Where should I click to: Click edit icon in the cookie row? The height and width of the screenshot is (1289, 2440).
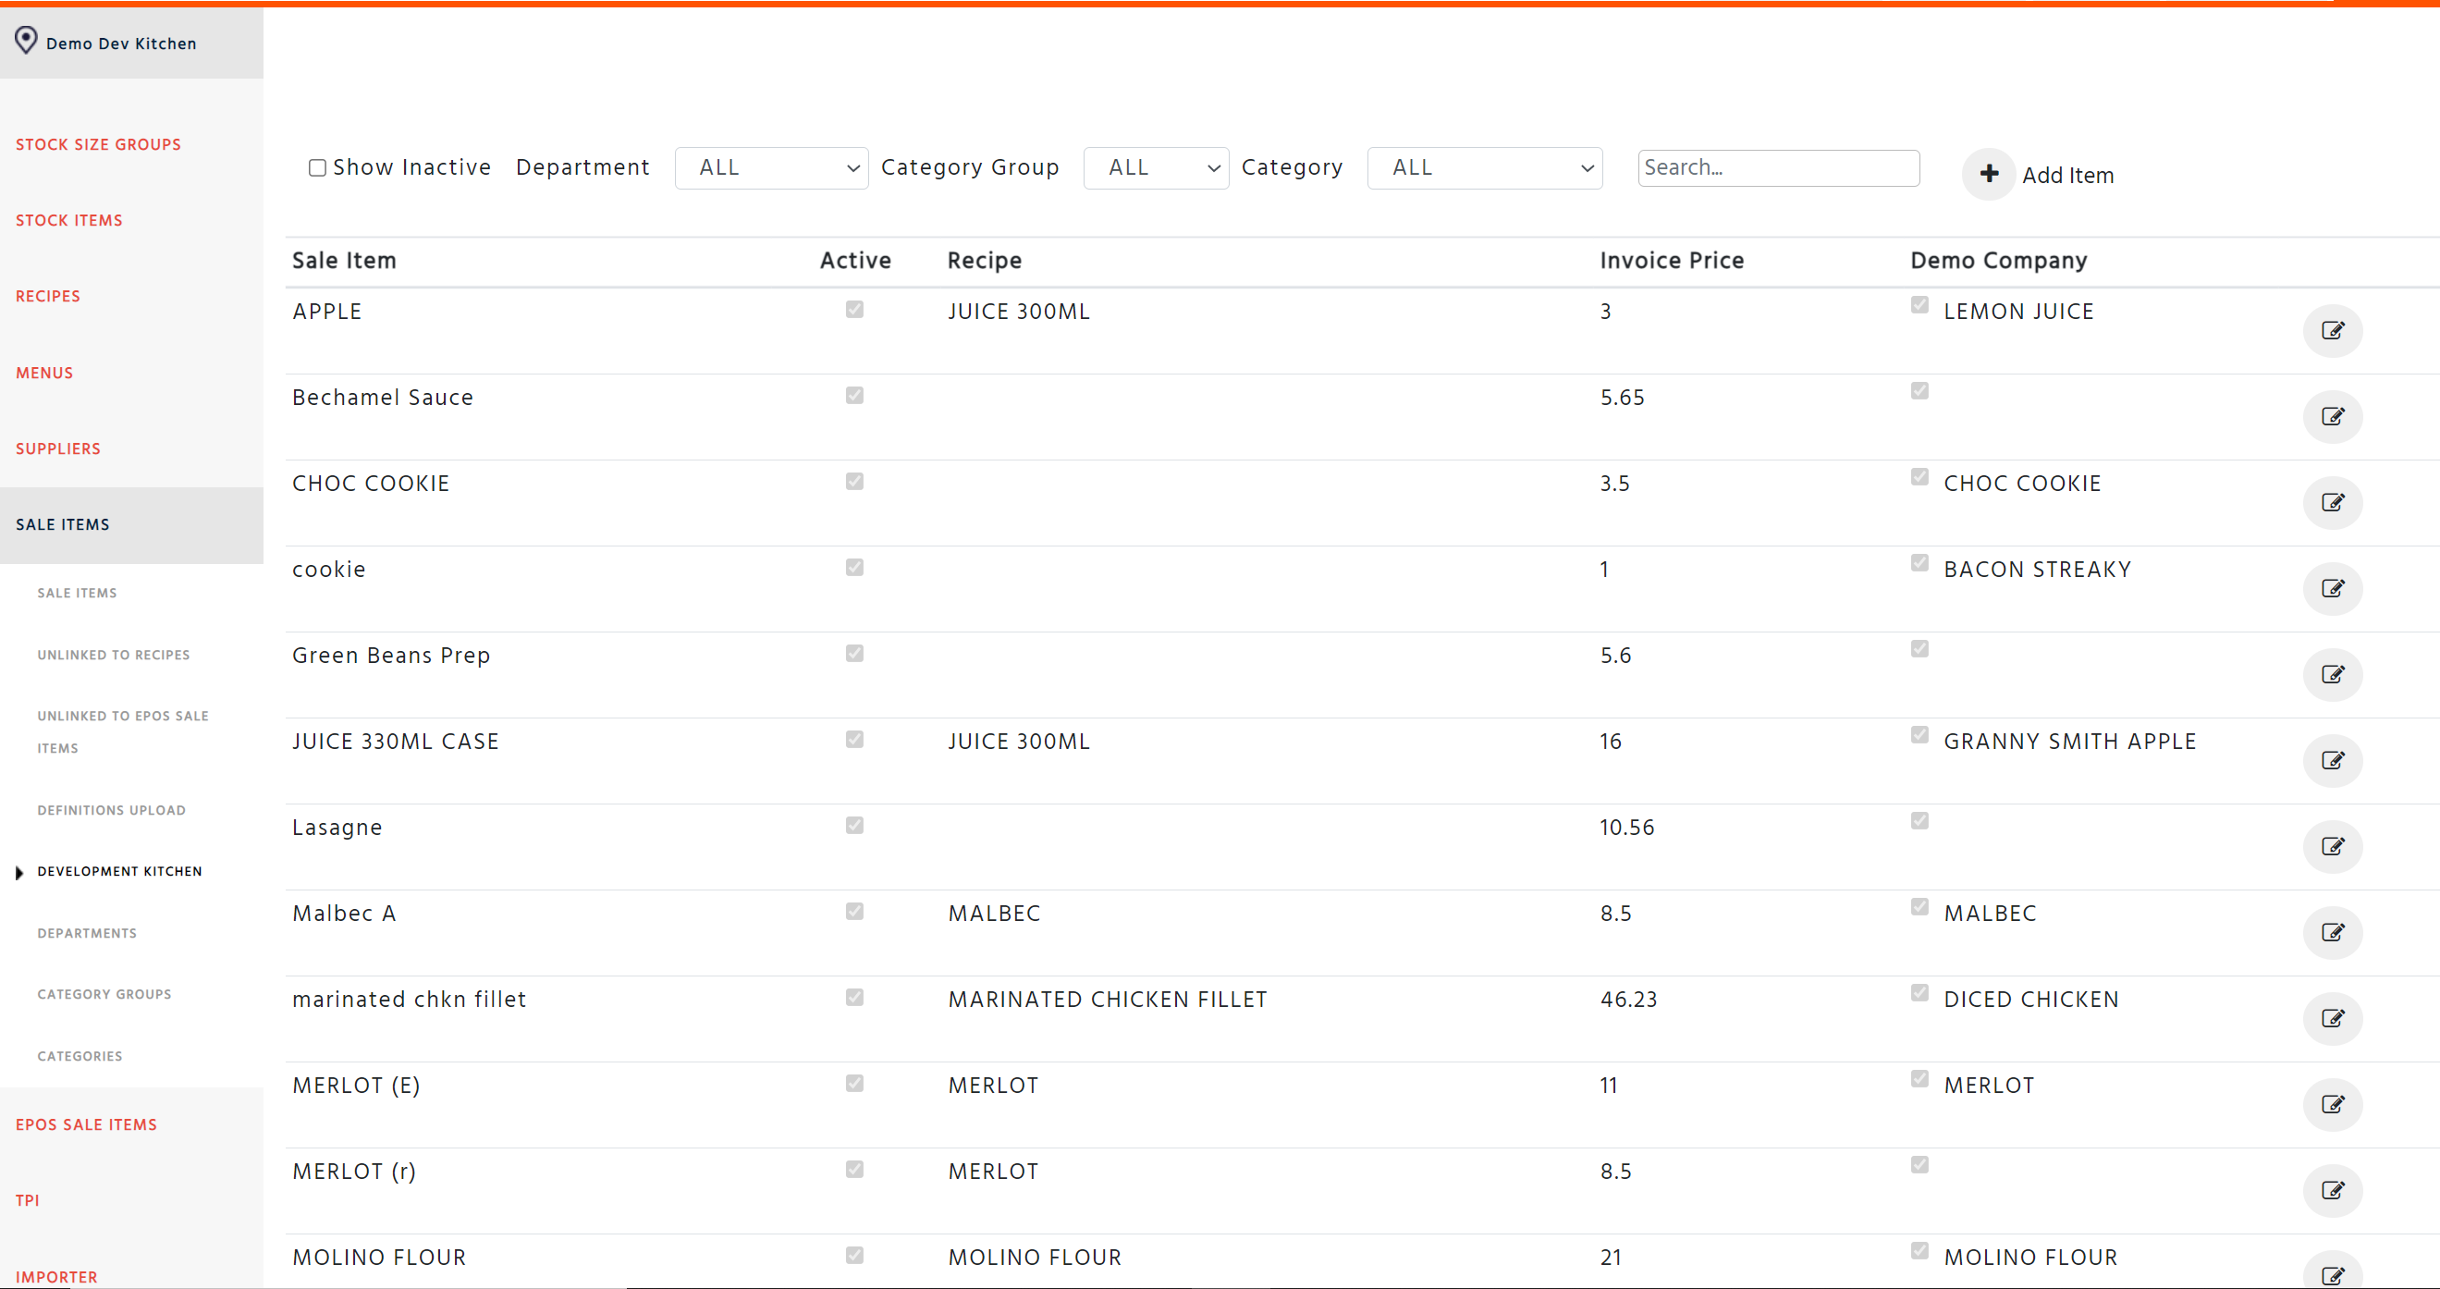point(2332,589)
